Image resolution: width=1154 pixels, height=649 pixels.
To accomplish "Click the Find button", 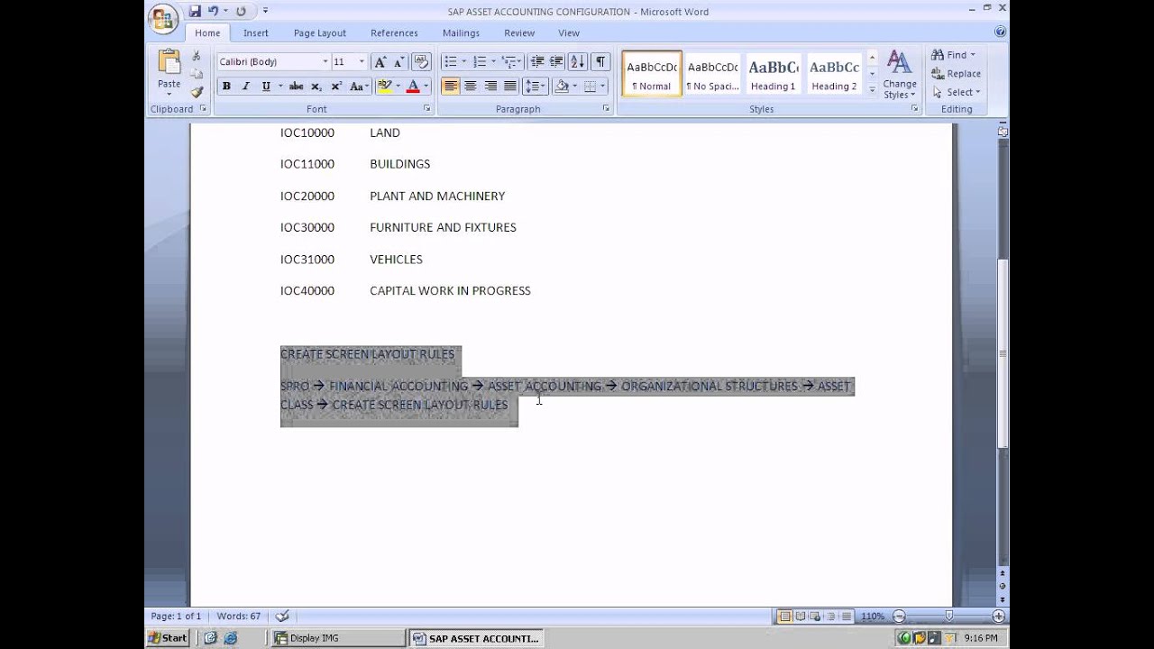I will (x=954, y=55).
